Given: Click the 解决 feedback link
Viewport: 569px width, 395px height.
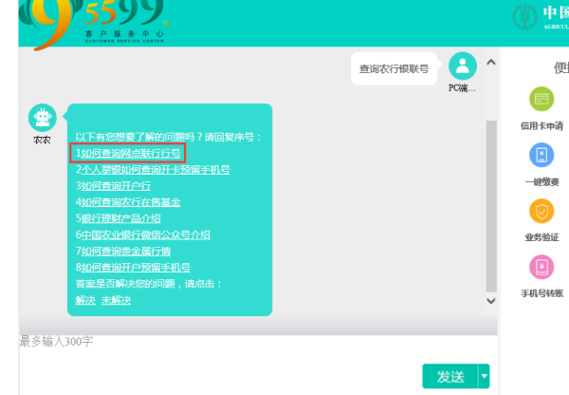Looking at the screenshot, I should [85, 300].
